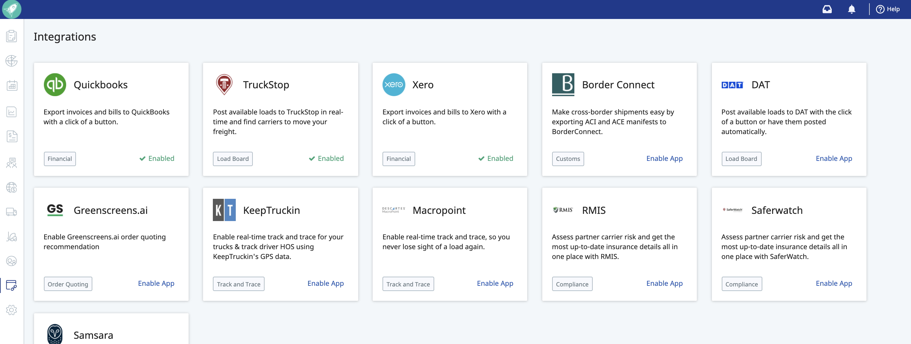The width and height of the screenshot is (911, 344).
Task: Click the Greenscreens.ai card title
Action: pyautogui.click(x=110, y=210)
